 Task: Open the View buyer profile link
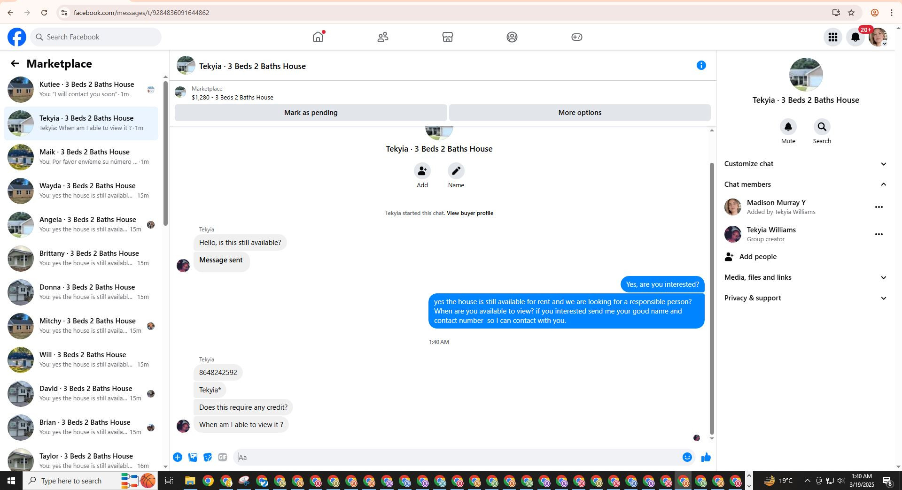point(470,213)
